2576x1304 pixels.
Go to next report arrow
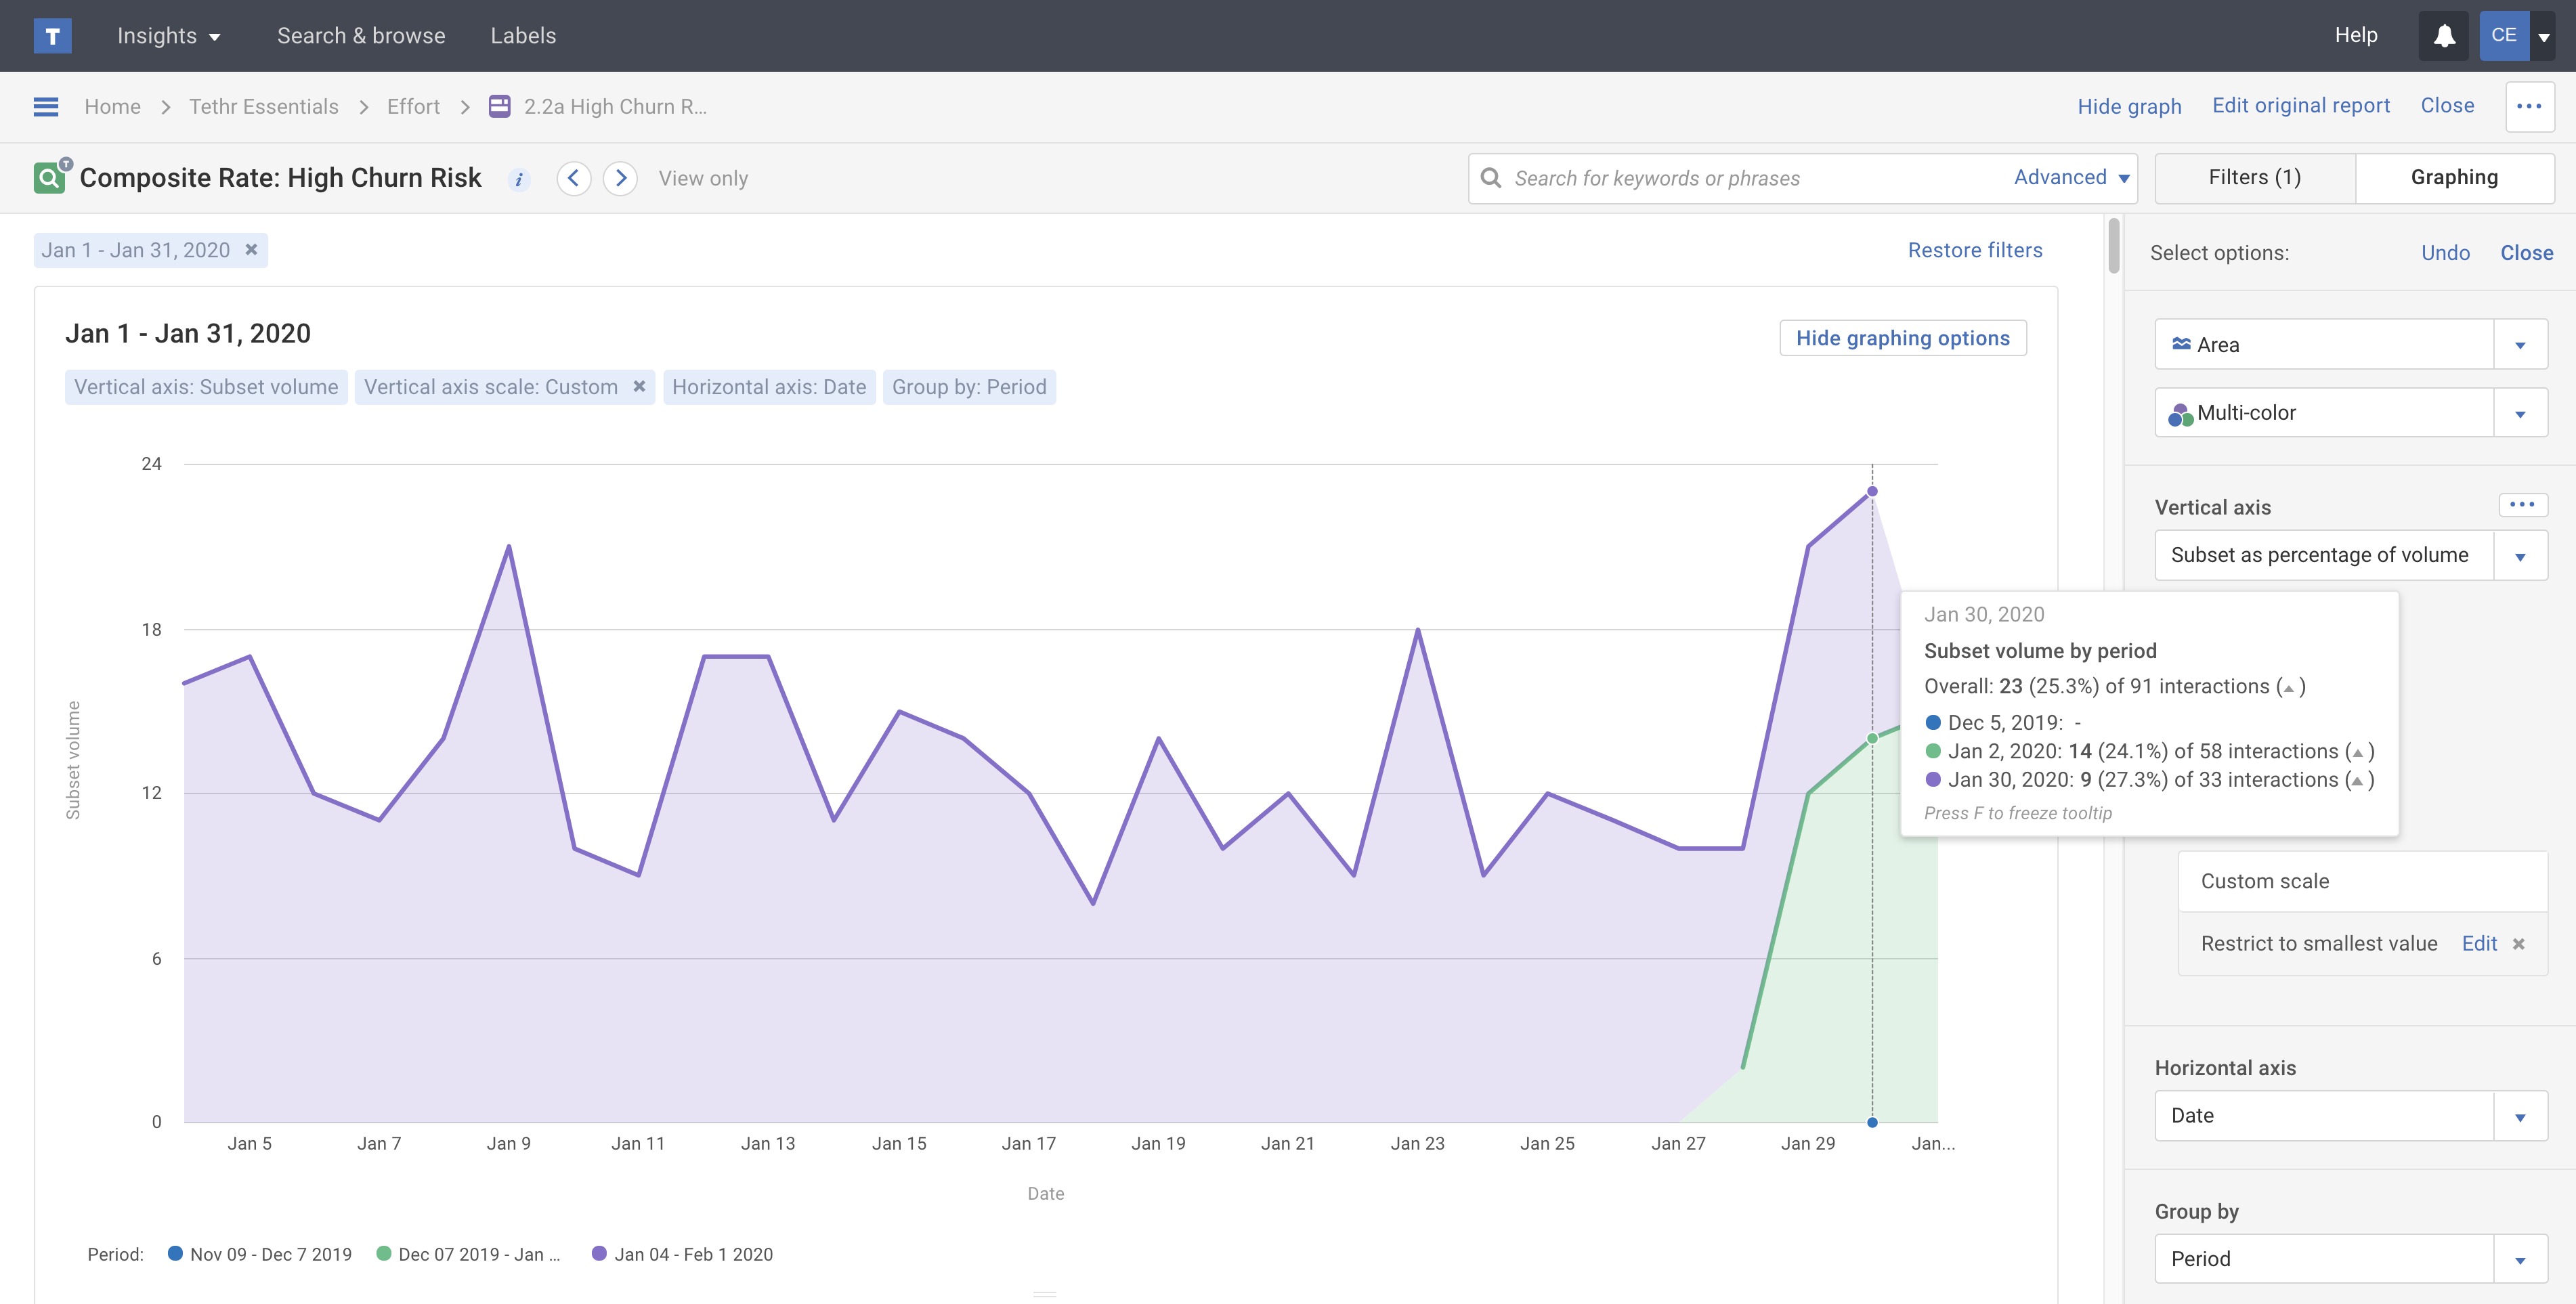coord(620,178)
